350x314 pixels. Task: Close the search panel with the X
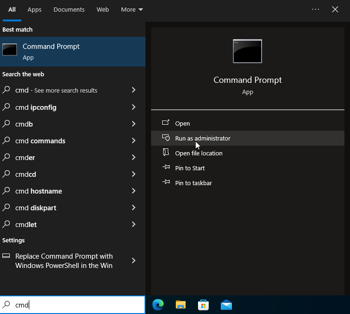coord(335,9)
